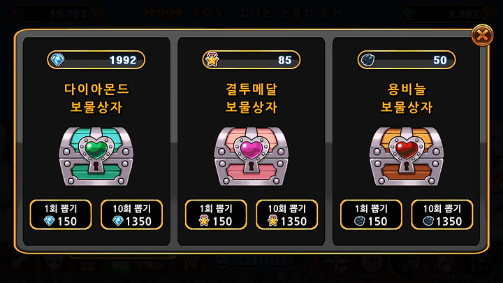
Task: Click the star duel medal icon
Action: [x=212, y=59]
